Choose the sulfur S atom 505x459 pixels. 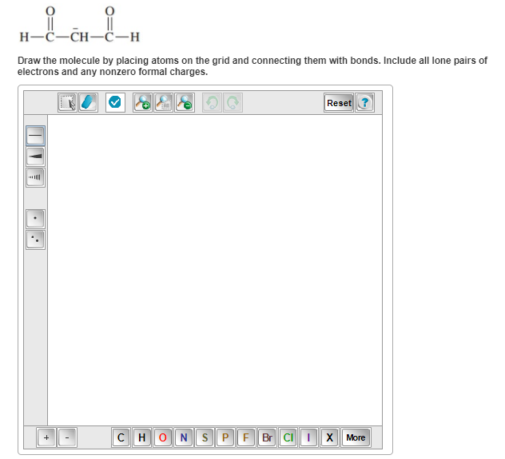tap(205, 437)
